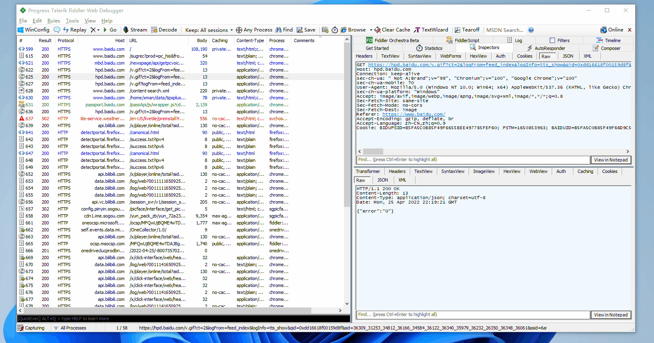Click the Go resume button
Viewport: 654px width, 343px height.
[x=110, y=30]
